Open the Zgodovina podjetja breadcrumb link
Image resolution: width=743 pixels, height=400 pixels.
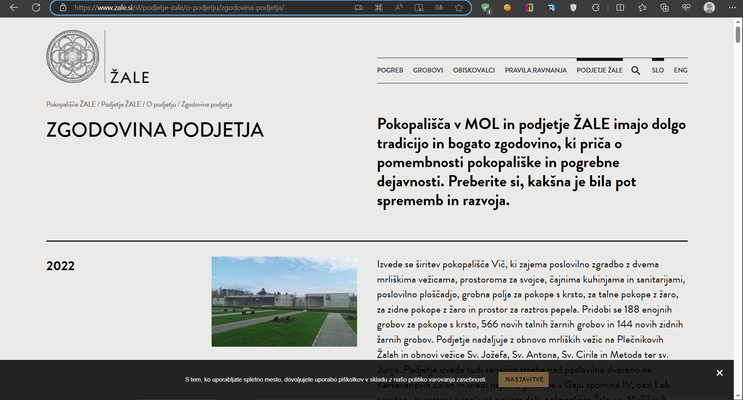click(x=207, y=105)
